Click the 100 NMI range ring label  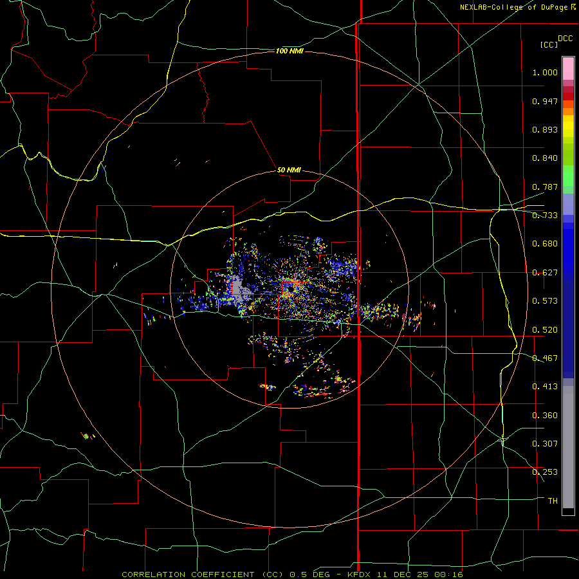289,51
